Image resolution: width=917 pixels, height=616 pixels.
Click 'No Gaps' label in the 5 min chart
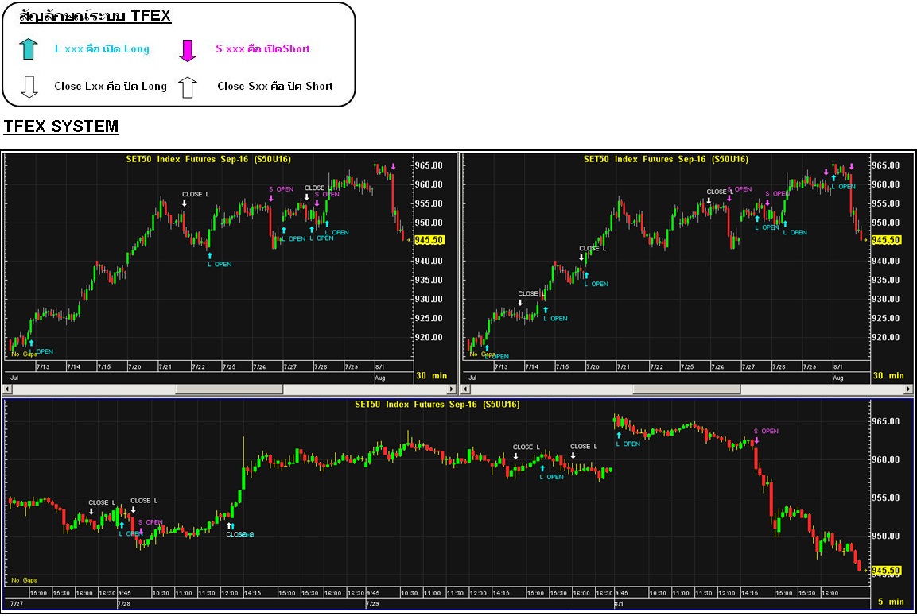tap(24, 580)
